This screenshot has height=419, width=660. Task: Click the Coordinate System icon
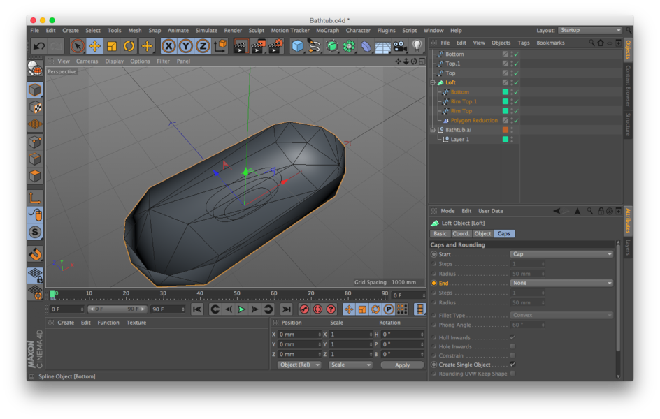point(220,46)
